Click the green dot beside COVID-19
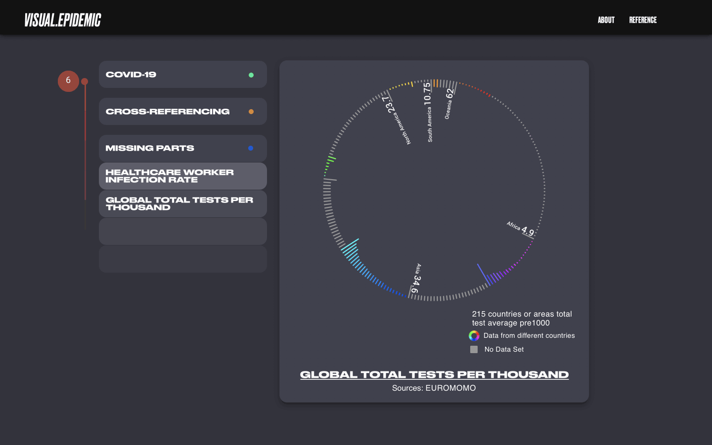712x445 pixels. tap(251, 75)
